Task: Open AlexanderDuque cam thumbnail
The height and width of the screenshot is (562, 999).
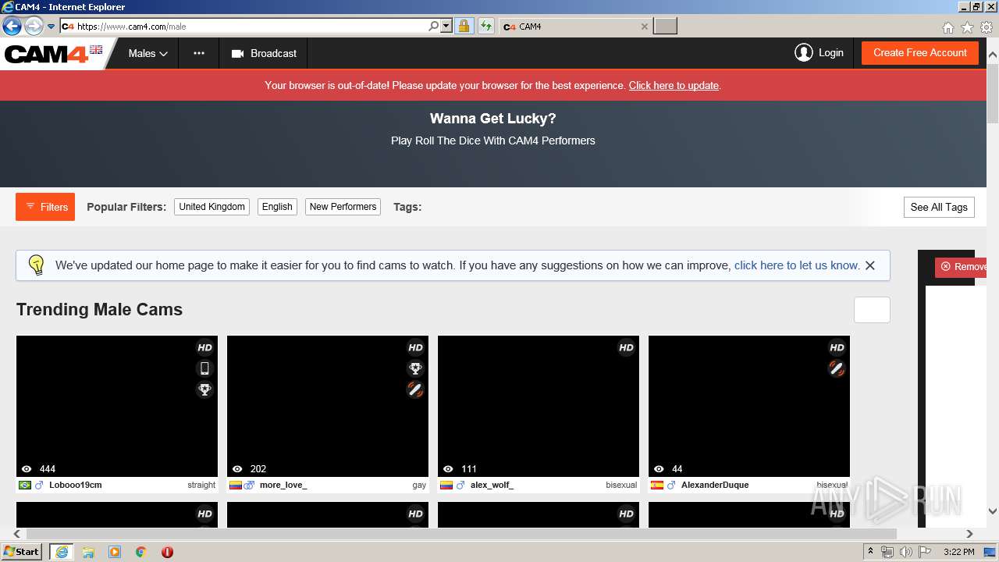Action: (749, 406)
